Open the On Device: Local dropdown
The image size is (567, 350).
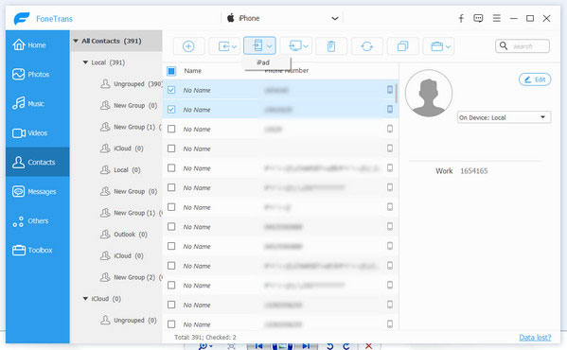[x=504, y=117]
